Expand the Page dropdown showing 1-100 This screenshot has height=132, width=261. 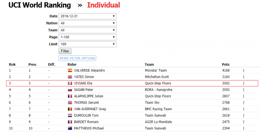(88, 37)
